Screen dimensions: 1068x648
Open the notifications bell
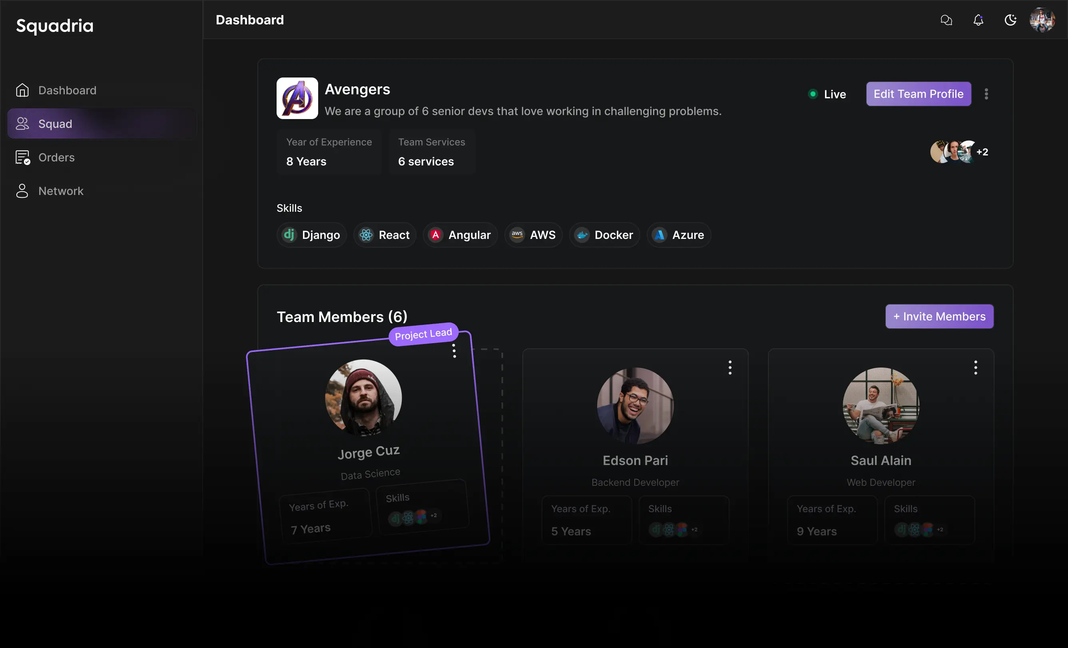(x=978, y=20)
